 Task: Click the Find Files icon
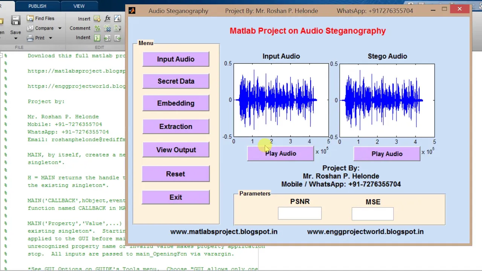30,18
